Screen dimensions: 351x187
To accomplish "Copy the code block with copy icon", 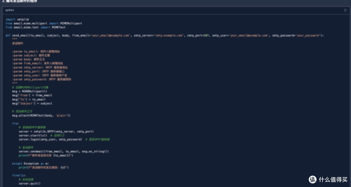I will coord(345,10).
